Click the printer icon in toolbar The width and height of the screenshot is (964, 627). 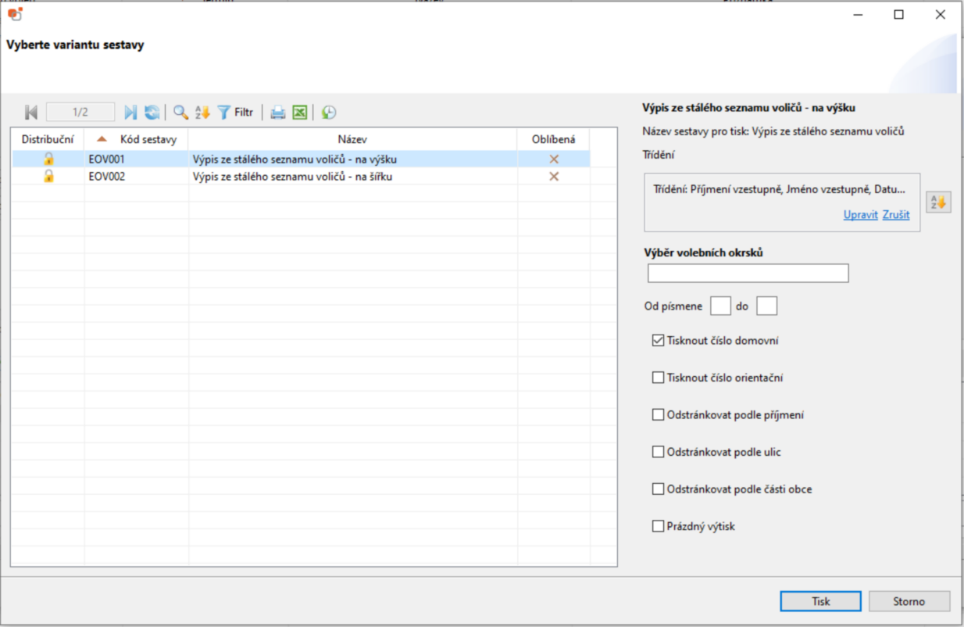(277, 113)
